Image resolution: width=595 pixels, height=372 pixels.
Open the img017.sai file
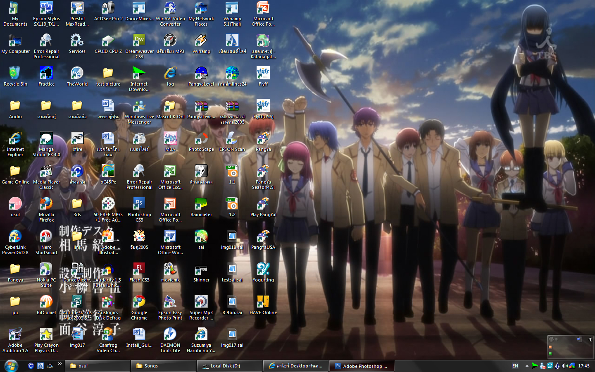[232, 338]
